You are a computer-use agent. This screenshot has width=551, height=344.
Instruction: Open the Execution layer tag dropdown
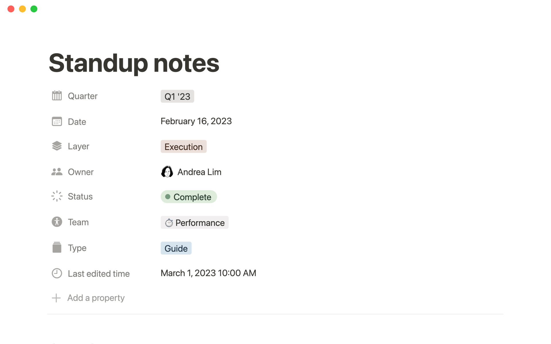coord(183,146)
